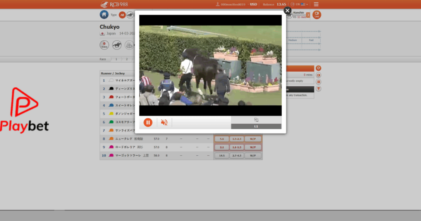Click the orange arrow beside Hanshin R9

pos(308,15)
